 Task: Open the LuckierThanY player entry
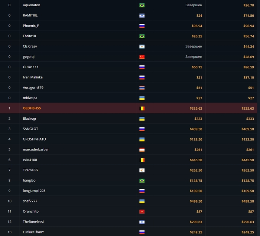click(33, 232)
